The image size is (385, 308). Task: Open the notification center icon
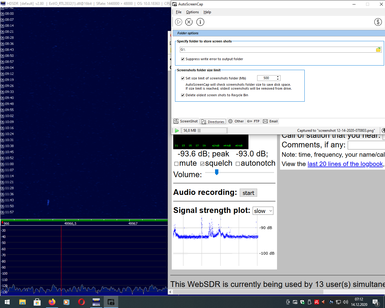coord(376,302)
